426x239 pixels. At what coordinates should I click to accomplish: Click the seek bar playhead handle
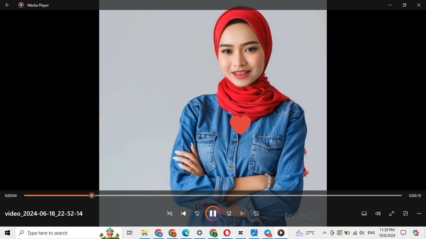click(x=92, y=195)
